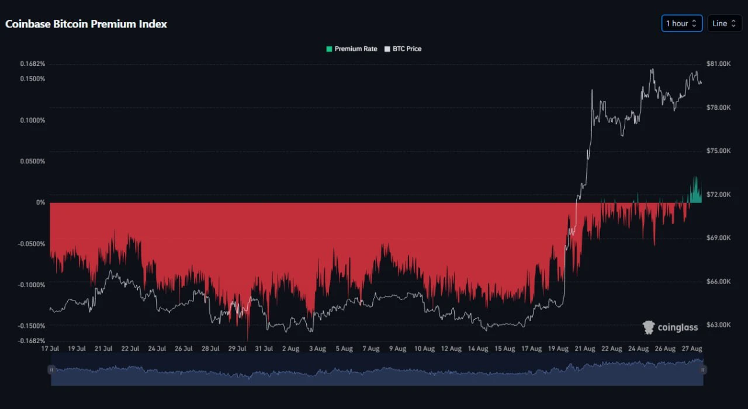Click the 21 Aug date label
The width and height of the screenshot is (748, 409).
[x=584, y=349]
